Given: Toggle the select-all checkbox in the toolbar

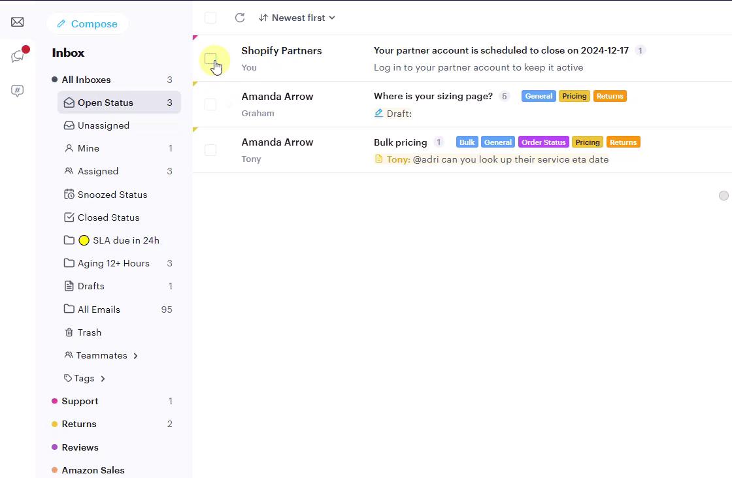Looking at the screenshot, I should (210, 18).
